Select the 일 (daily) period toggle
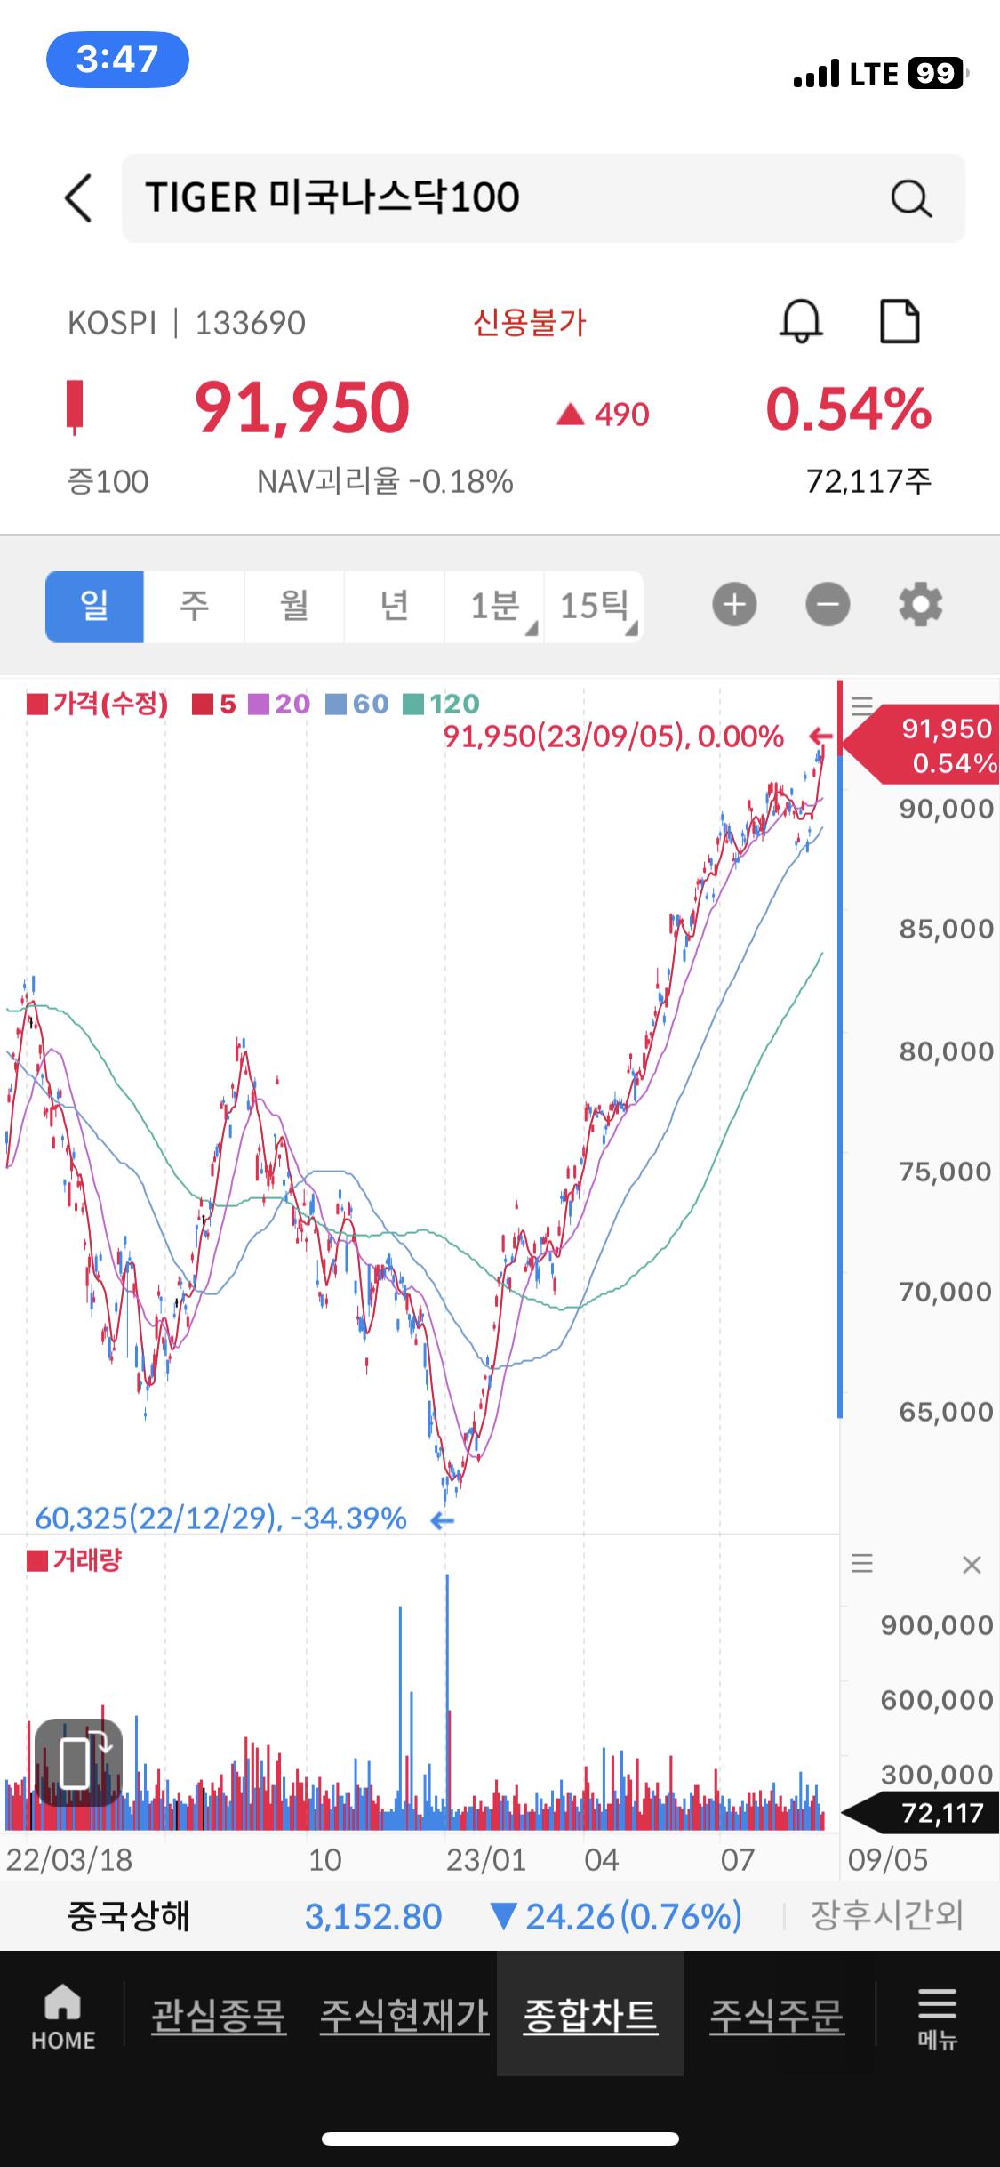Screen dimensions: 1000x2167 94,606
